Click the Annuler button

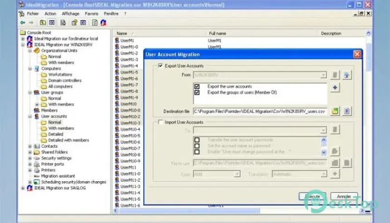pos(344,196)
